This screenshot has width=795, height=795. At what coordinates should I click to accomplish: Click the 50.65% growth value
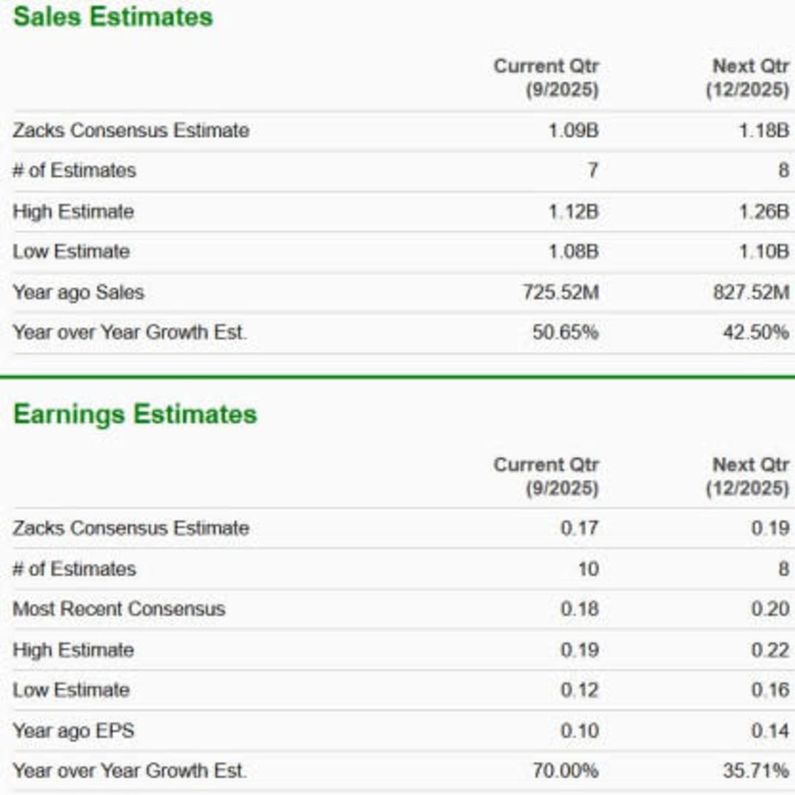coord(566,333)
